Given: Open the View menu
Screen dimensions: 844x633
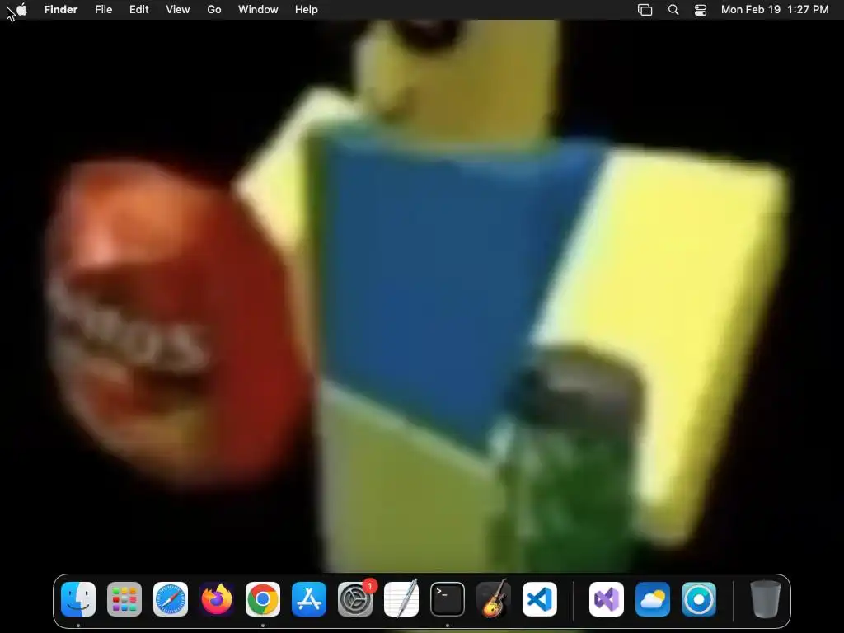Looking at the screenshot, I should tap(178, 10).
